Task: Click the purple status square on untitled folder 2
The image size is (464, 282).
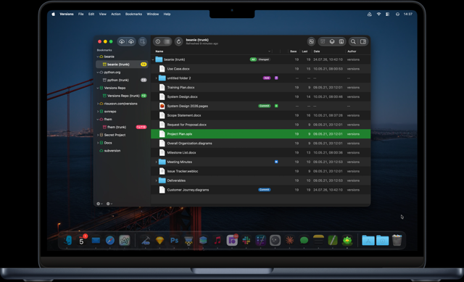Action: [276, 78]
